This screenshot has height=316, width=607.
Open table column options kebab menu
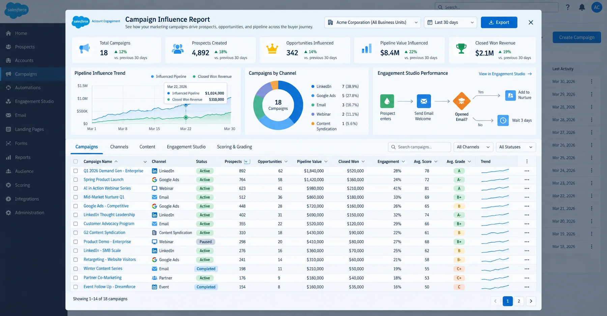coord(527,161)
